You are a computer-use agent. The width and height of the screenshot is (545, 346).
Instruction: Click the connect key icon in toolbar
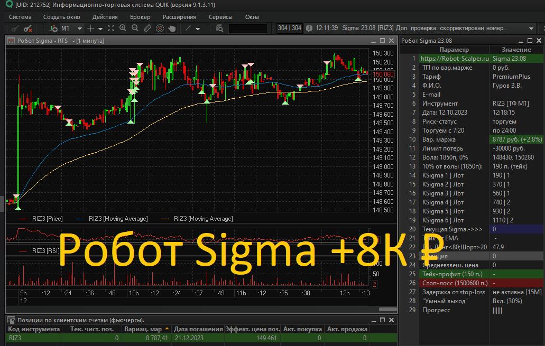[15, 29]
